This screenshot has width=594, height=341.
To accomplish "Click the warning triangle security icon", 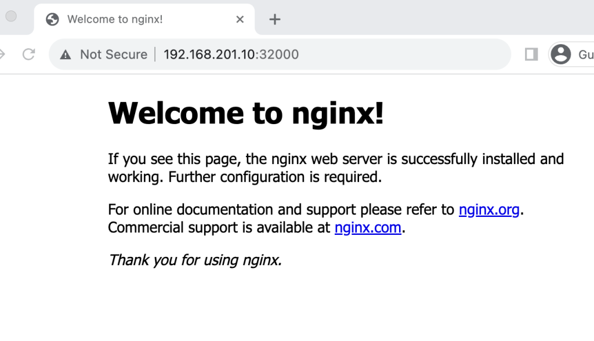I will tap(66, 55).
